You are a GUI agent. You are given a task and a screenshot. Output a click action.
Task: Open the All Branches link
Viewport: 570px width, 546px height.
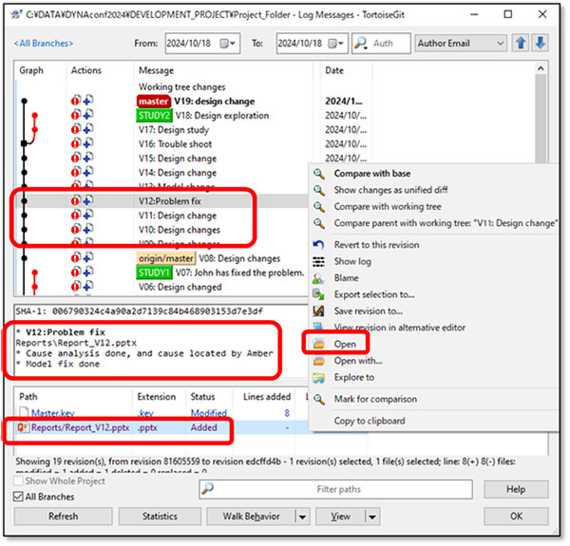pyautogui.click(x=44, y=44)
